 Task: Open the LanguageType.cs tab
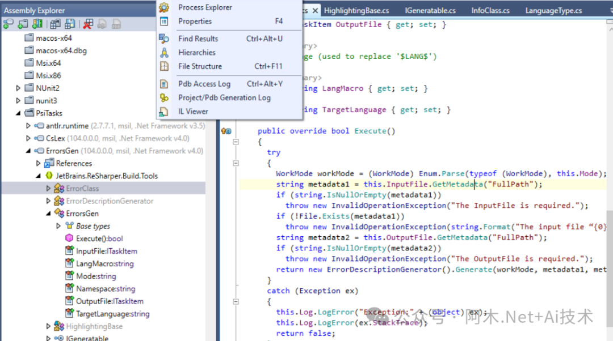[553, 11]
